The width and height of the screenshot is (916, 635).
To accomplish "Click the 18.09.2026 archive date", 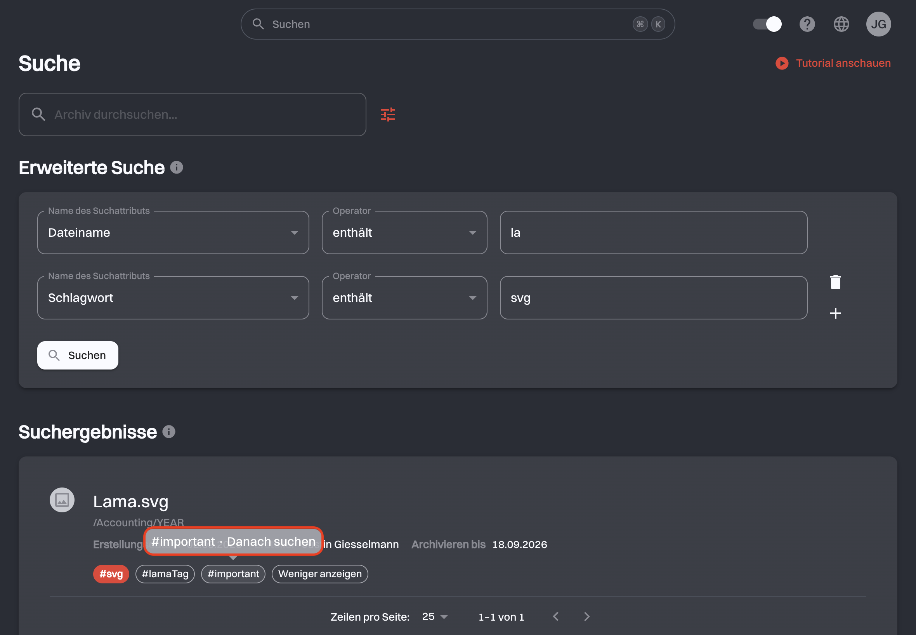I will [x=519, y=544].
